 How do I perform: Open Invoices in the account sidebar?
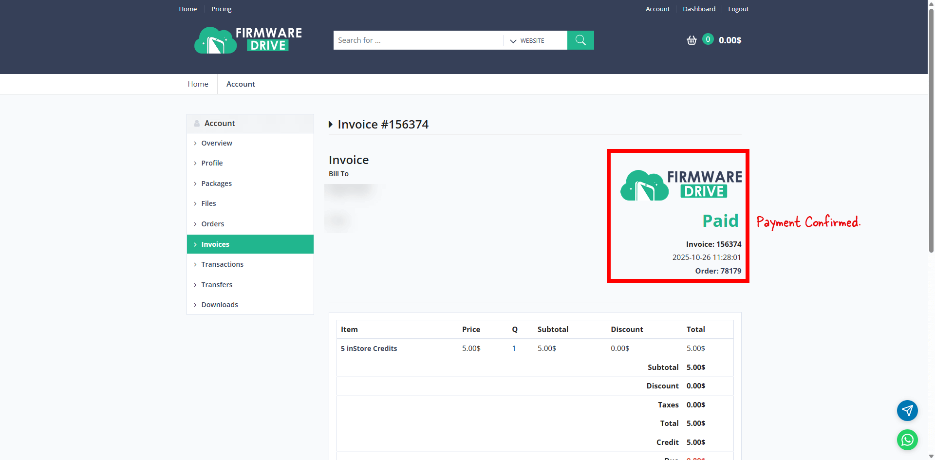(215, 244)
